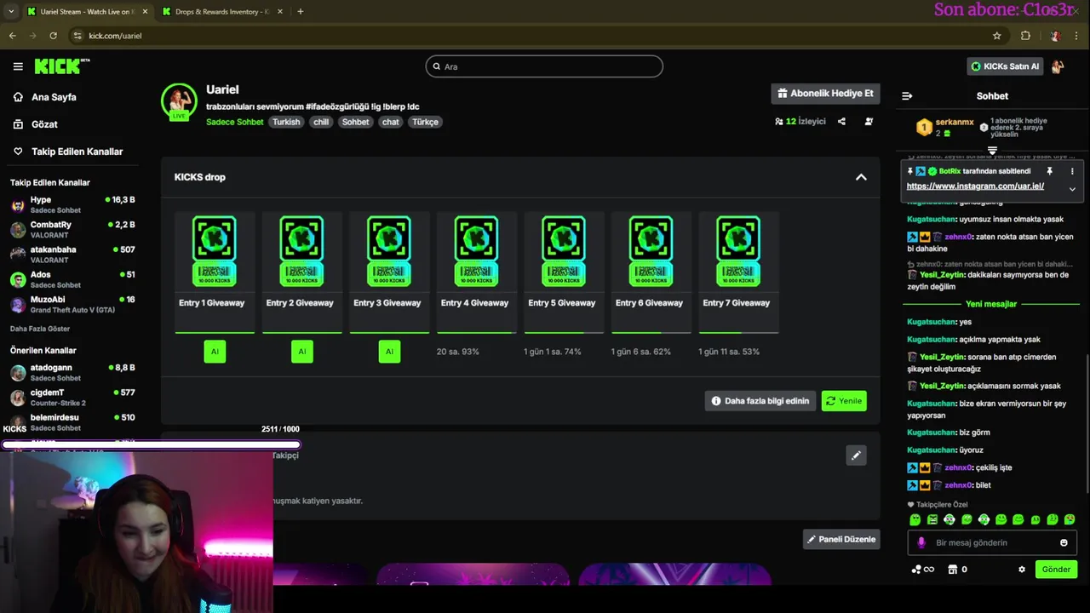Screen dimensions: 1090x613
Task: Click the Abonelik Hediye Et button
Action: pos(825,94)
